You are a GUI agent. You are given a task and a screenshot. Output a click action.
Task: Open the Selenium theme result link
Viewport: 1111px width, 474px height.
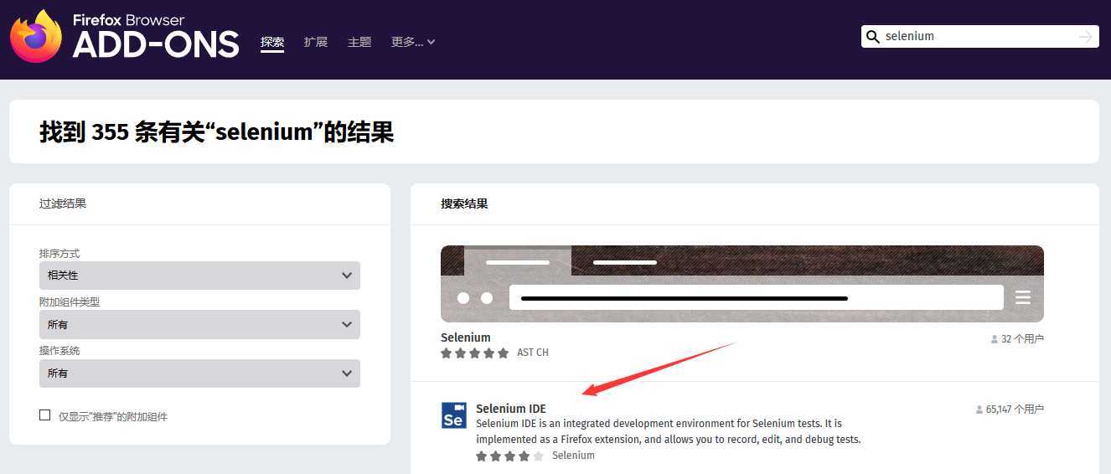(x=466, y=337)
